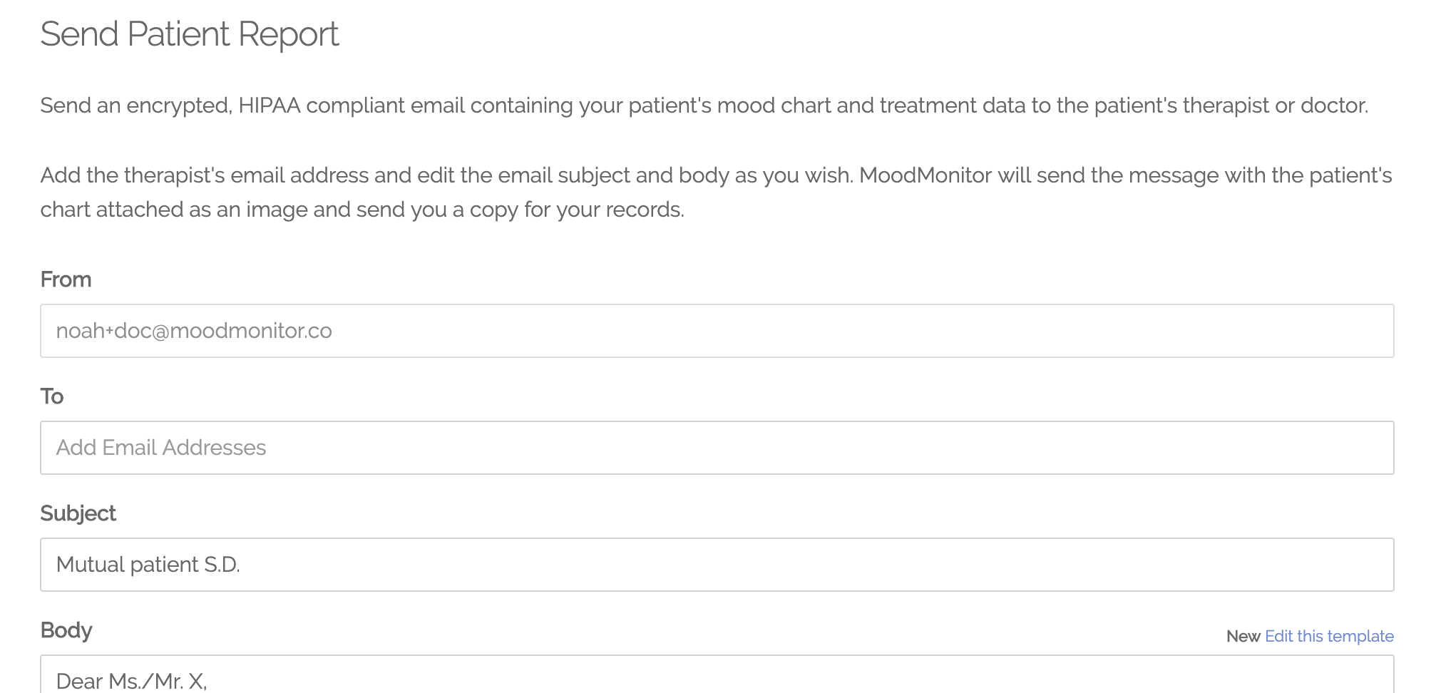Click into the Subject input box
The image size is (1446, 693).
[717, 565]
